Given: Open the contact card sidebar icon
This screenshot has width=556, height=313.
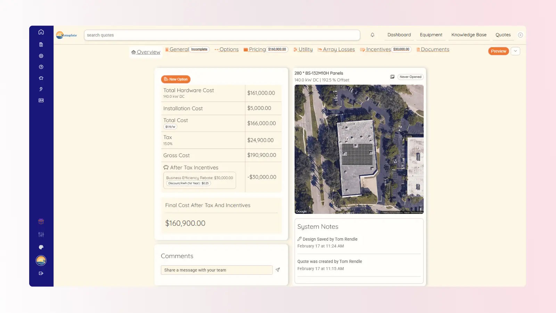Looking at the screenshot, I should click(x=41, y=100).
